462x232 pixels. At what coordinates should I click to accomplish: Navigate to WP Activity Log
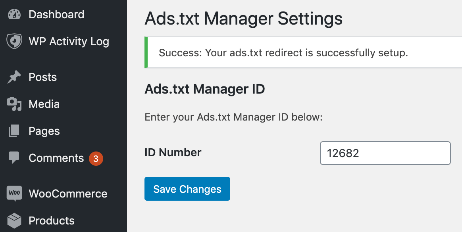point(69,41)
